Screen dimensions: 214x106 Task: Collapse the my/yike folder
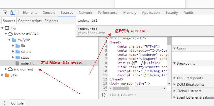tap(9, 40)
